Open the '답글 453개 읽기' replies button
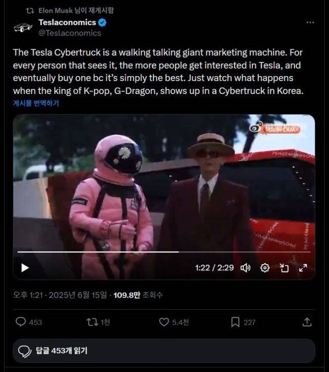 [x=164, y=351]
